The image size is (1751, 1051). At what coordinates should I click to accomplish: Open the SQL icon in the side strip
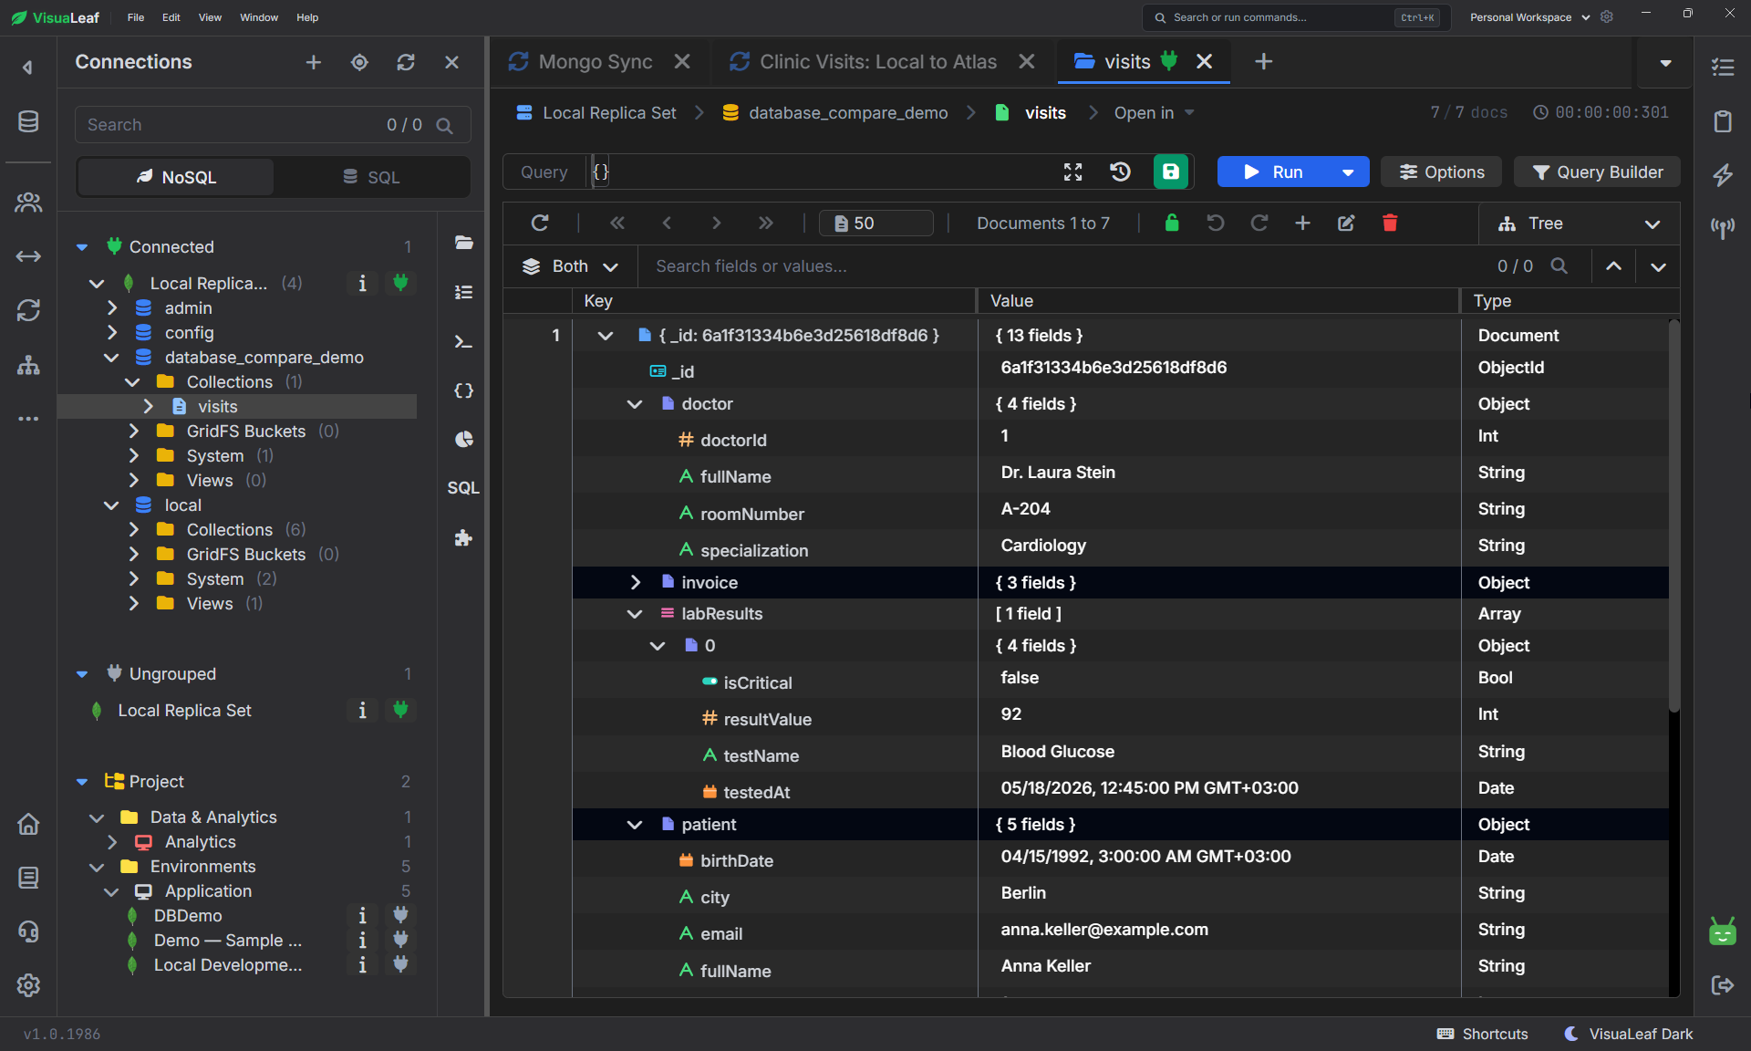pyautogui.click(x=463, y=488)
